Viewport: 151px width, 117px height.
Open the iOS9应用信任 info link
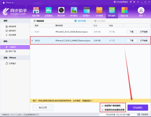tap(121, 2)
